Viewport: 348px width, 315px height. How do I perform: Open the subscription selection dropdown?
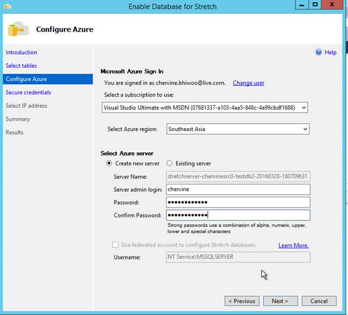point(205,108)
